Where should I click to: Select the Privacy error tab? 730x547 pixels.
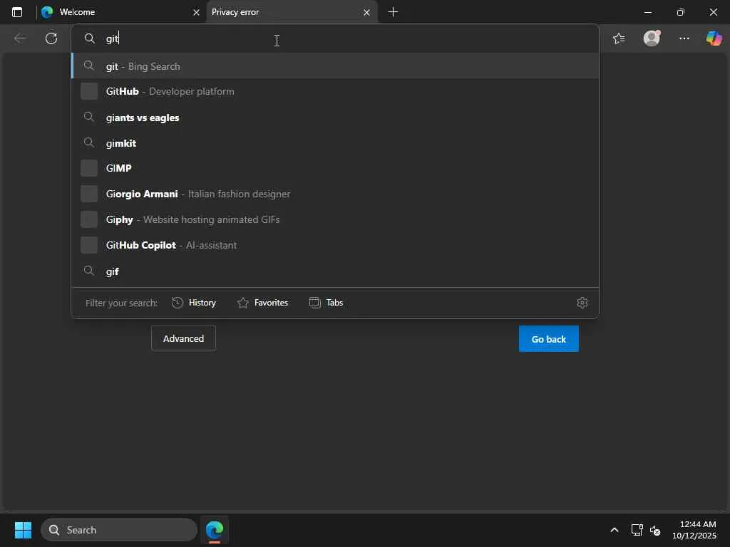(x=291, y=12)
